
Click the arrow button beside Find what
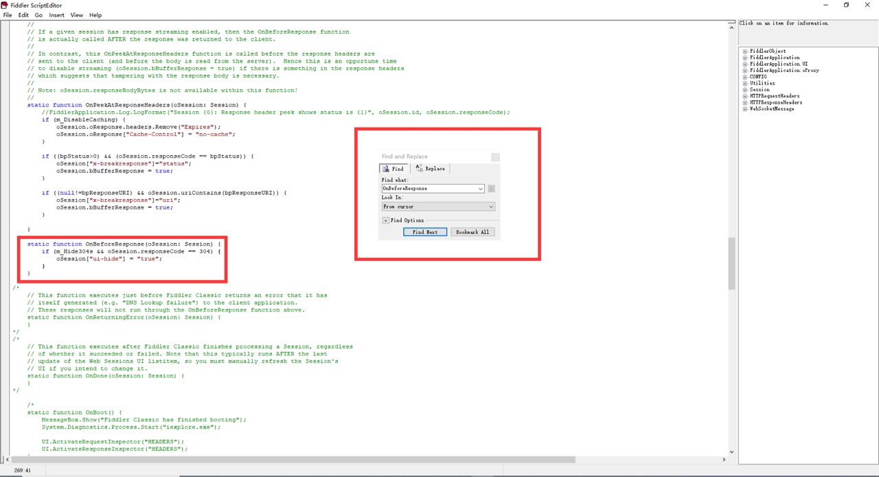491,188
